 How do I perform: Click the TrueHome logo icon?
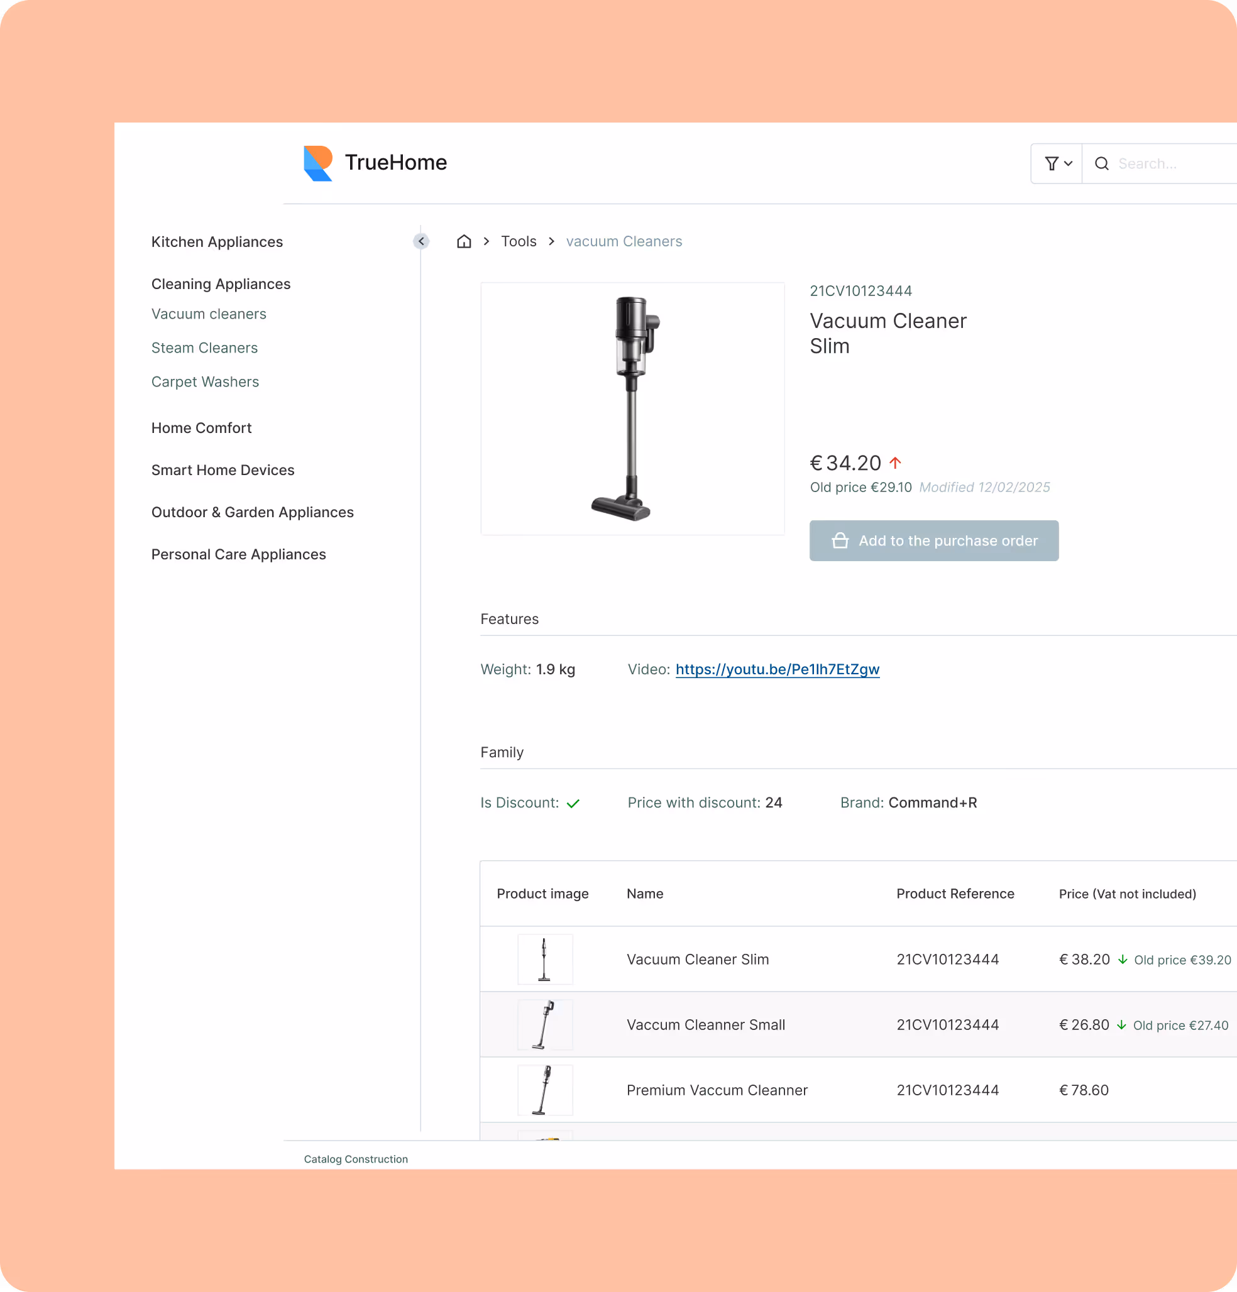pos(317,163)
